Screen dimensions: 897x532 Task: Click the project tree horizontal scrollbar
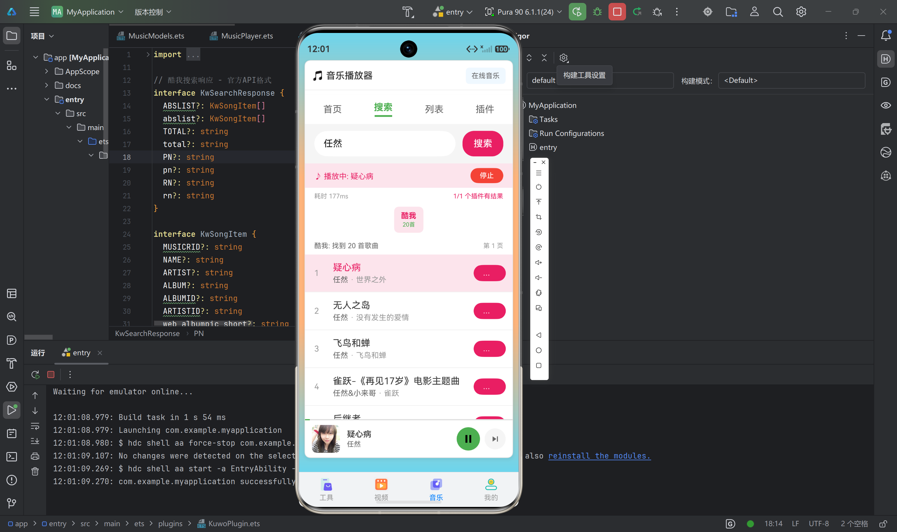38,337
